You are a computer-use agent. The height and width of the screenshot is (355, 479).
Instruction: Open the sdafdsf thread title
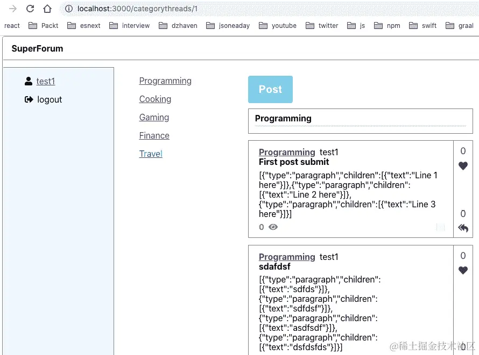tap(274, 266)
